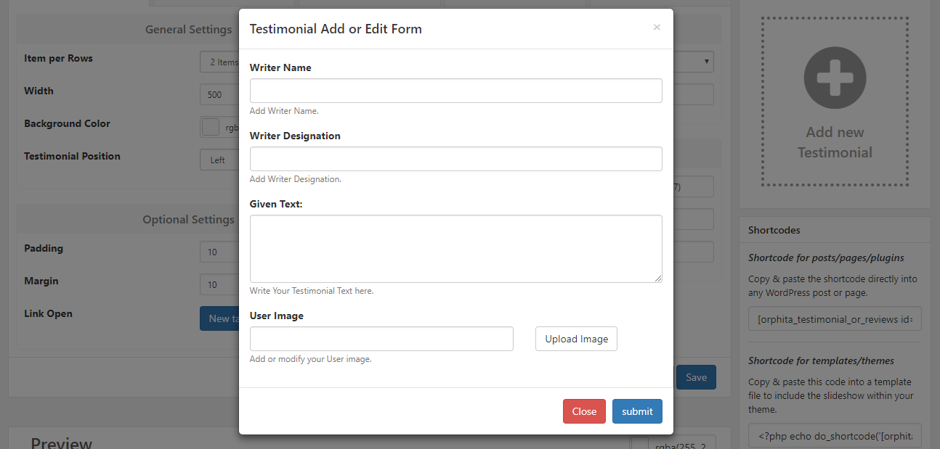Viewport: 940px width, 449px height.
Task: Click the 'Shortcodes' panel heading
Action: (x=774, y=230)
